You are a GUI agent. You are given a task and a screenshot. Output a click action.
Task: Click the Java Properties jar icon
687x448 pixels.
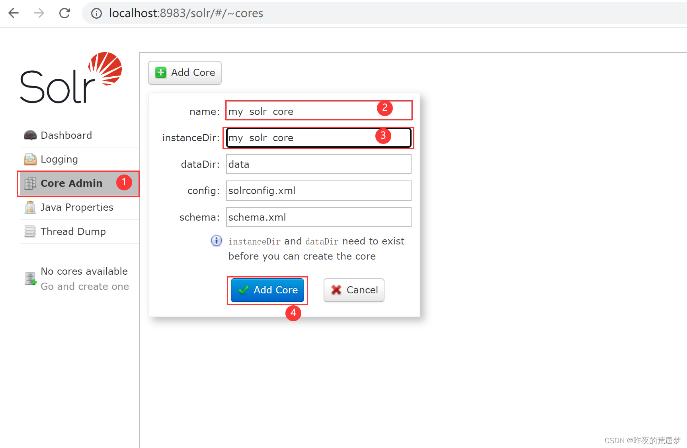pyautogui.click(x=30, y=208)
